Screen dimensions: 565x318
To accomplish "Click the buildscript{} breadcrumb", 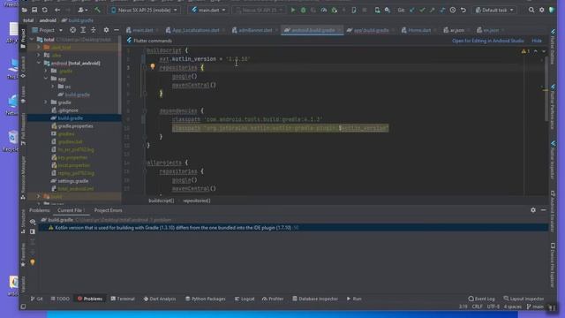I will (x=161, y=201).
